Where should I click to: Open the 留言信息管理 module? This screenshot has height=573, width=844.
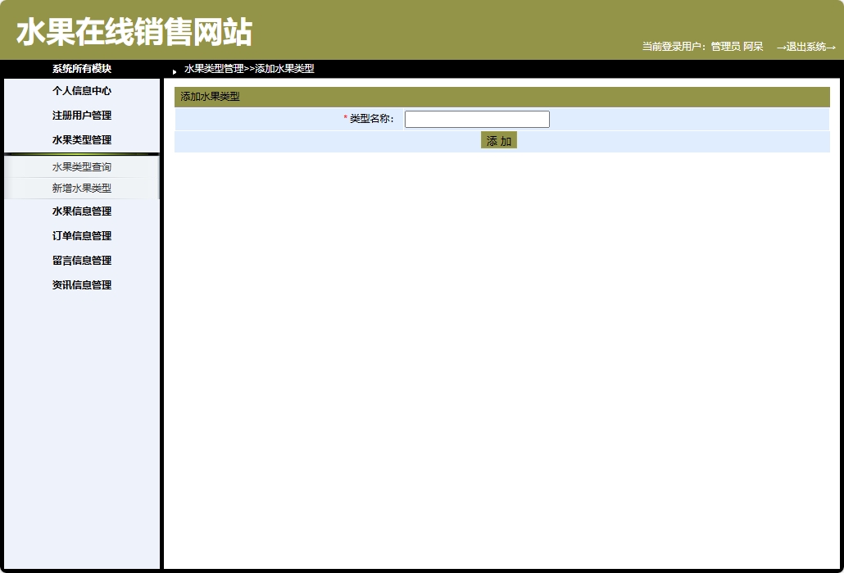pyautogui.click(x=80, y=260)
